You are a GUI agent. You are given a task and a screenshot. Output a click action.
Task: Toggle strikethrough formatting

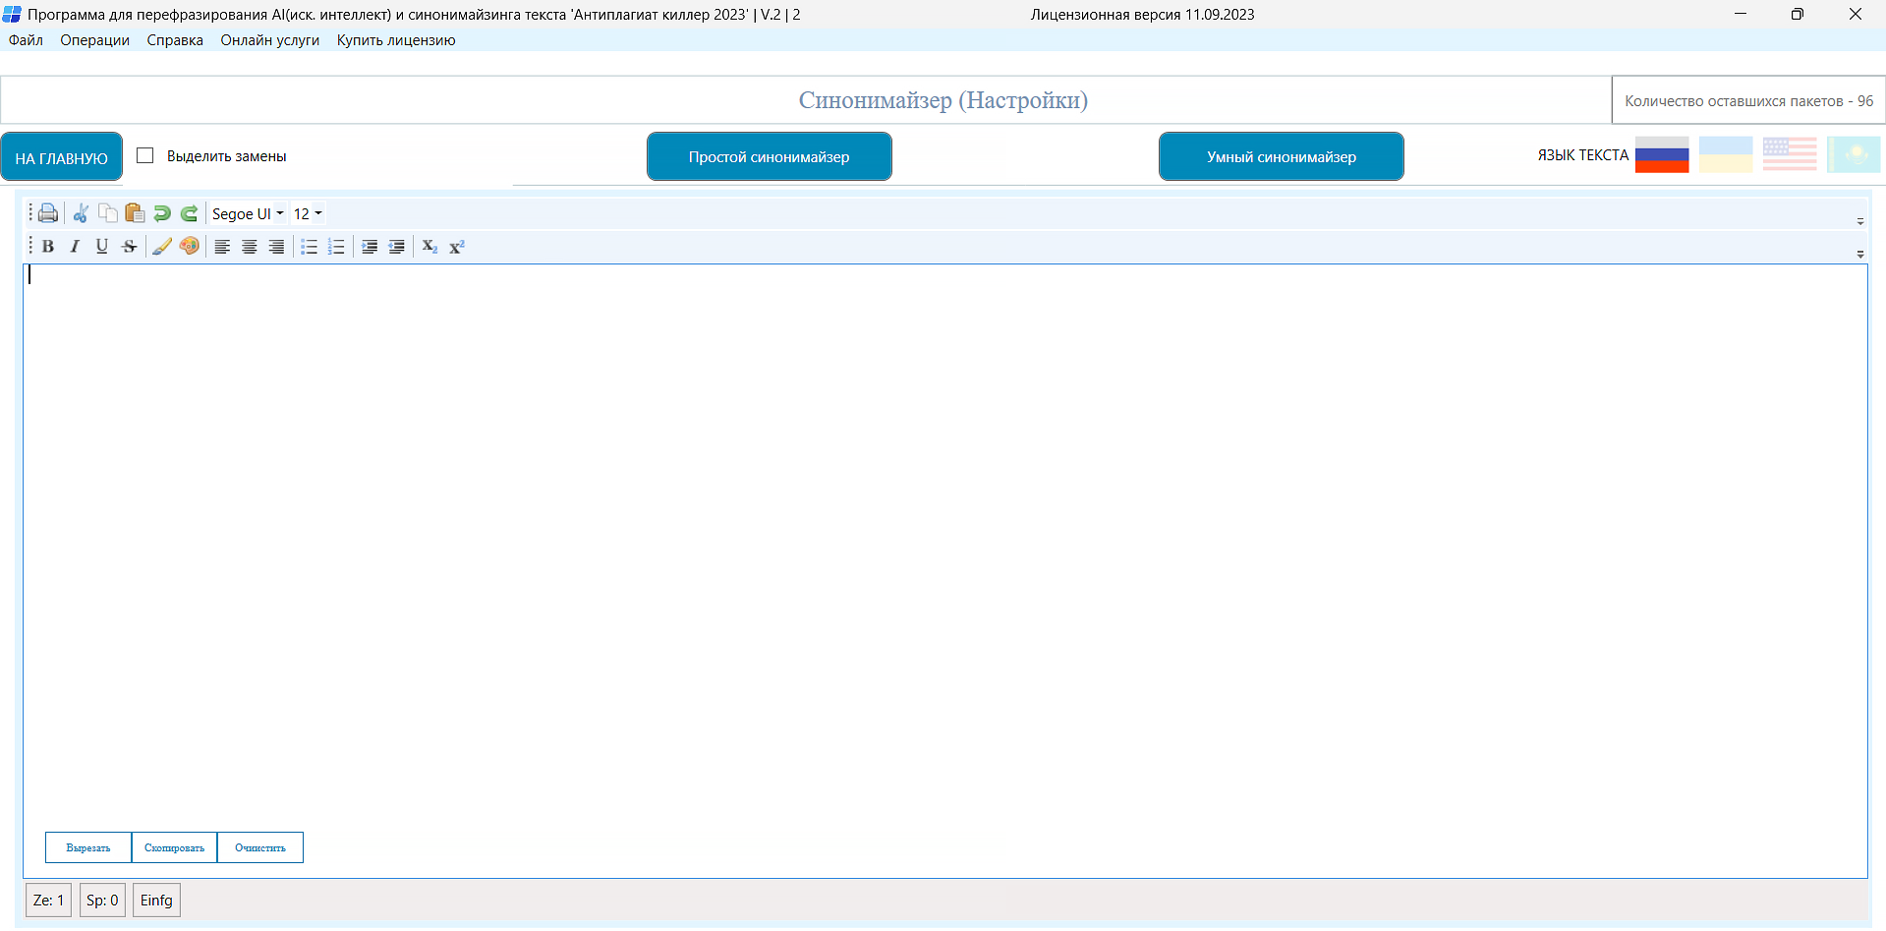coord(129,247)
